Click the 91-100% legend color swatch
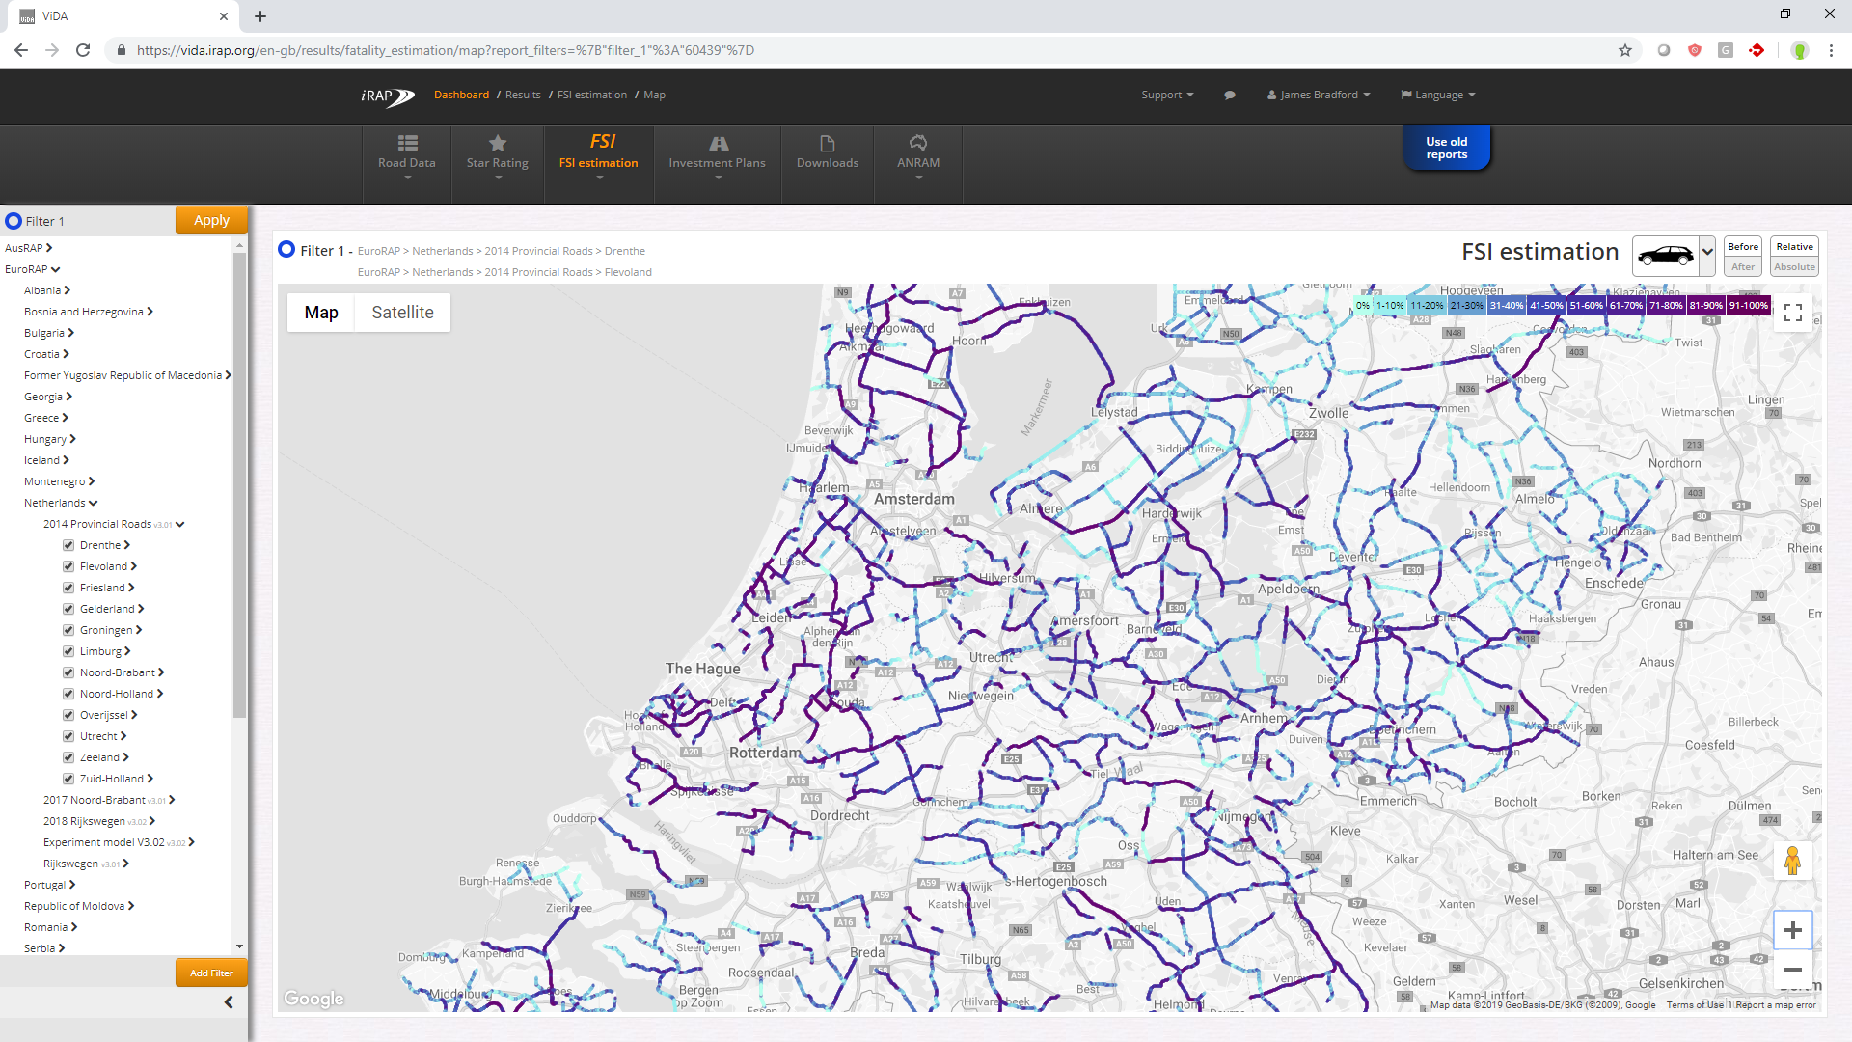The image size is (1852, 1042). click(x=1748, y=306)
